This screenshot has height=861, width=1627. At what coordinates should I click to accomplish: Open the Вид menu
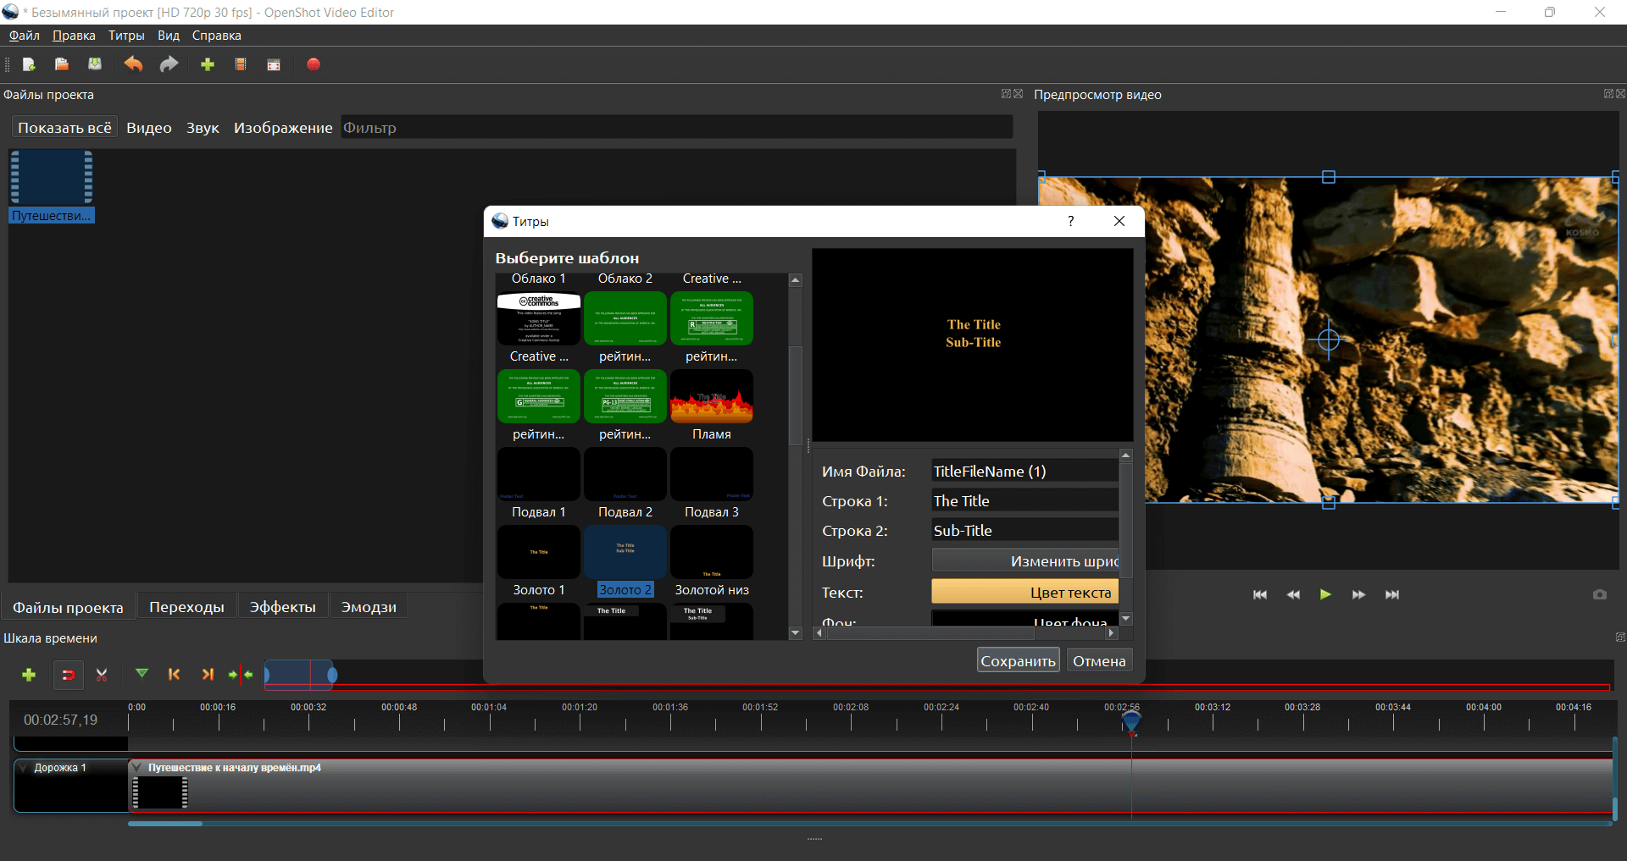point(169,36)
